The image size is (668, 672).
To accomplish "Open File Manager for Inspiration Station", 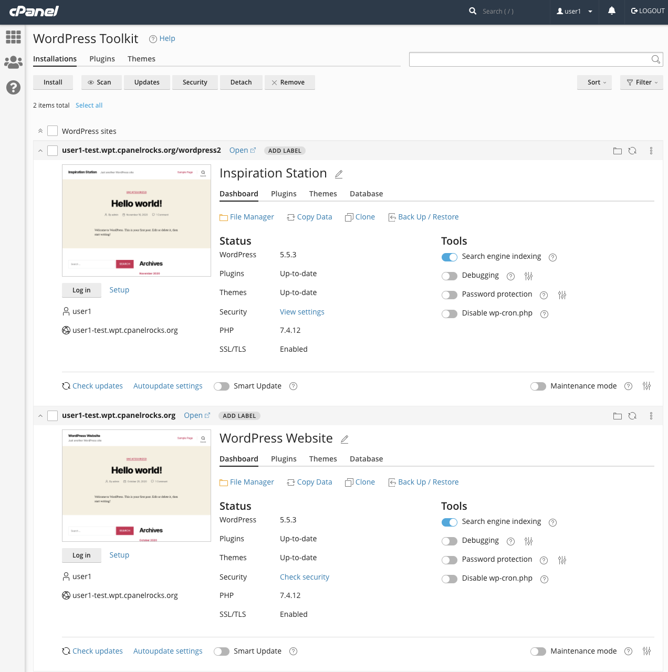I will click(x=252, y=217).
